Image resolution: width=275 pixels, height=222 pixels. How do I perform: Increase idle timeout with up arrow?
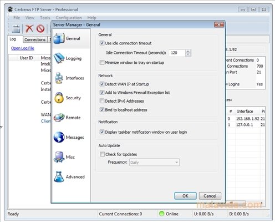(x=188, y=51)
